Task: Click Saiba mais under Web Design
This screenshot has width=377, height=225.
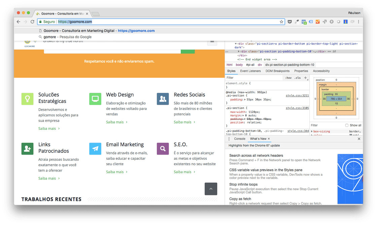Action: tap(115, 122)
